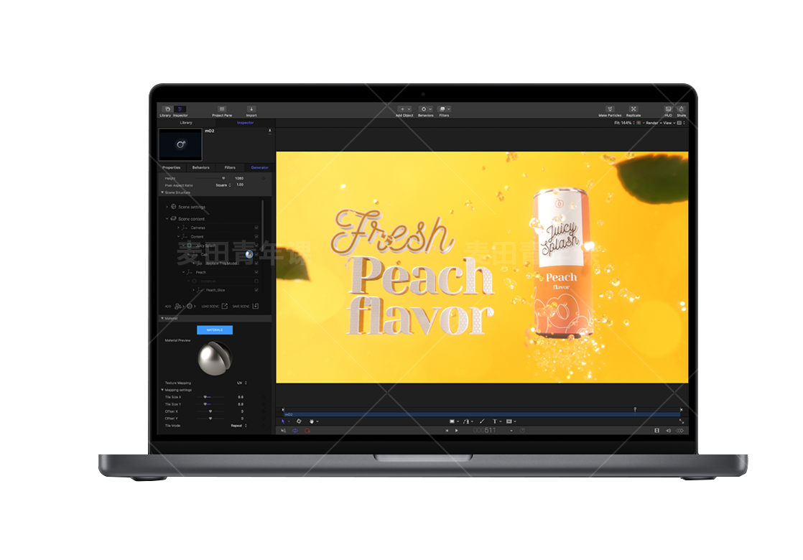Toggle the Juicy Splash row checkbox

256,246
